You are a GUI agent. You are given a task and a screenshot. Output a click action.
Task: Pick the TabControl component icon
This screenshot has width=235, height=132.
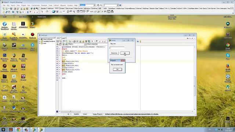[47, 11]
